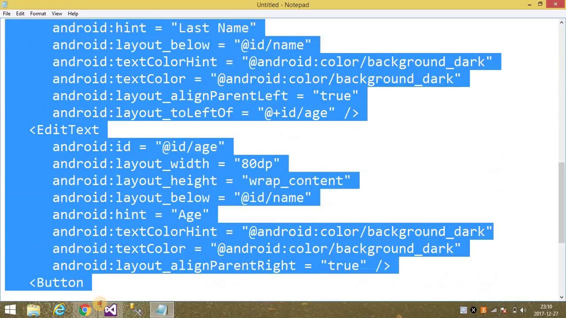Viewport: 566px width, 318px height.
Task: Click the '<EditText' tag line
Action: 64,130
